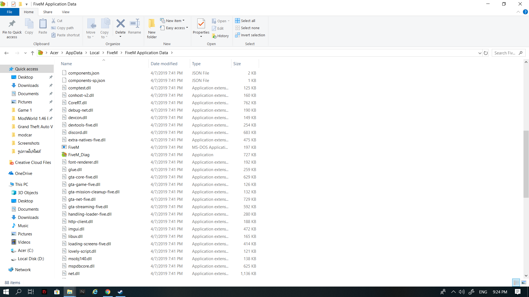Go to Local in the breadcrumb path
The width and height of the screenshot is (529, 297).
point(95,53)
